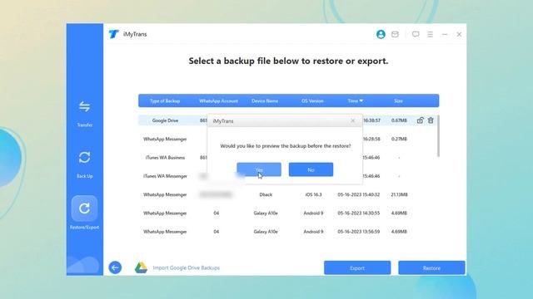Open the feedback chat bubble icon

416,34
